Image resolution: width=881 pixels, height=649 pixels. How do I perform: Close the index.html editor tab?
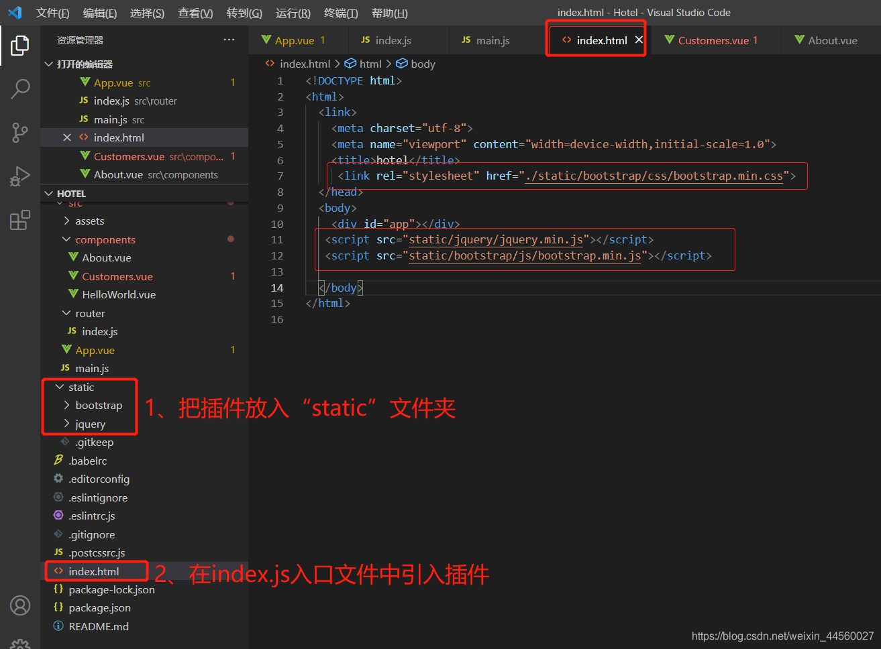(x=639, y=40)
